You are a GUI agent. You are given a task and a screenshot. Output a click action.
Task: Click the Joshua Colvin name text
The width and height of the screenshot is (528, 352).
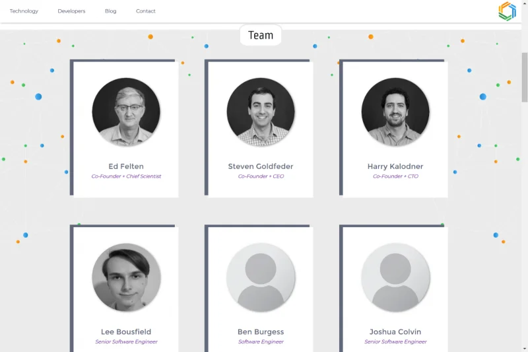395,332
